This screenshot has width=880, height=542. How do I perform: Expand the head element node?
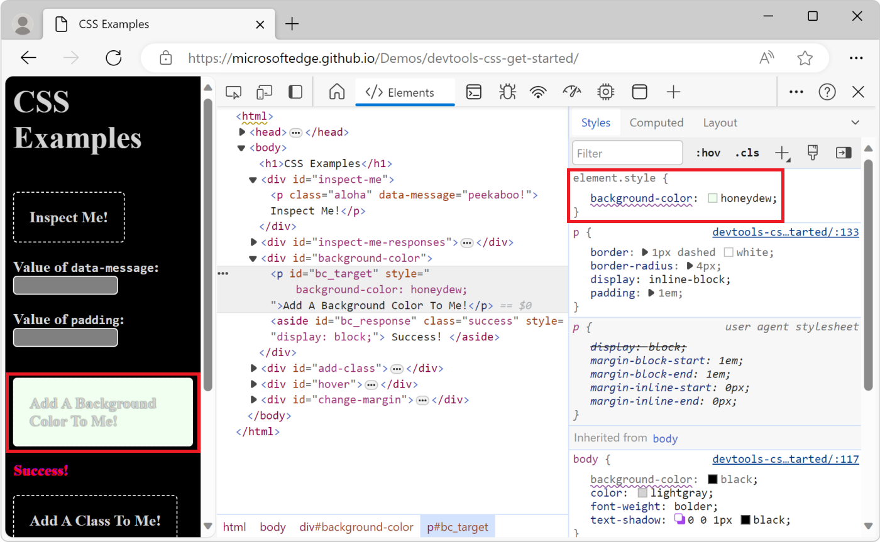242,132
